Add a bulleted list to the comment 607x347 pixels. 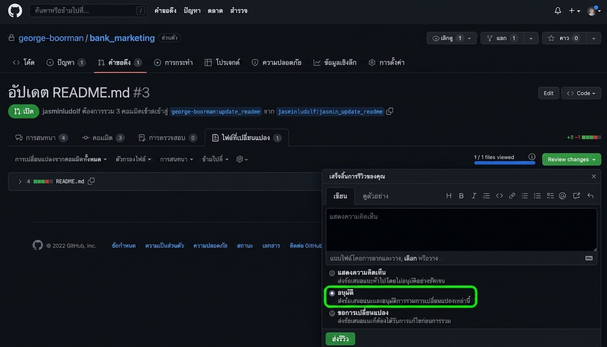525,196
